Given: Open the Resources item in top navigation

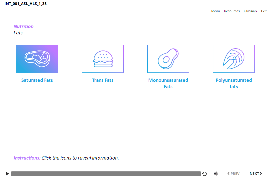Looking at the screenshot, I should click(x=232, y=11).
